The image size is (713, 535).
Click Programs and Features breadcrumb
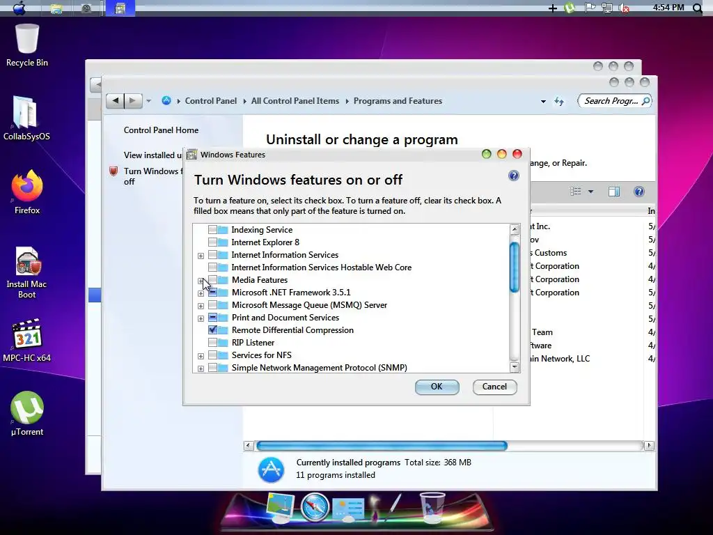point(398,101)
